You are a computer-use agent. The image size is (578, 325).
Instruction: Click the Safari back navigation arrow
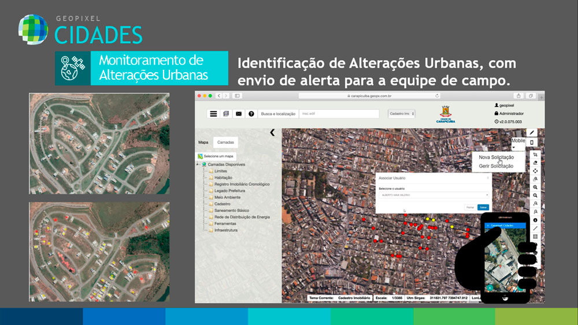point(219,96)
